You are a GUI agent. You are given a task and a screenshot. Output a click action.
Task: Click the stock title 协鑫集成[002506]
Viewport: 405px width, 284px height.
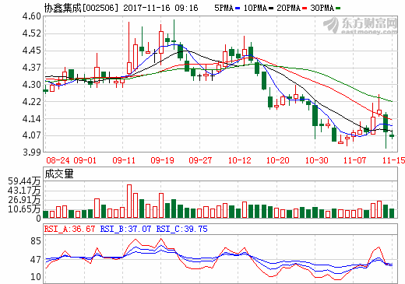[81, 8]
